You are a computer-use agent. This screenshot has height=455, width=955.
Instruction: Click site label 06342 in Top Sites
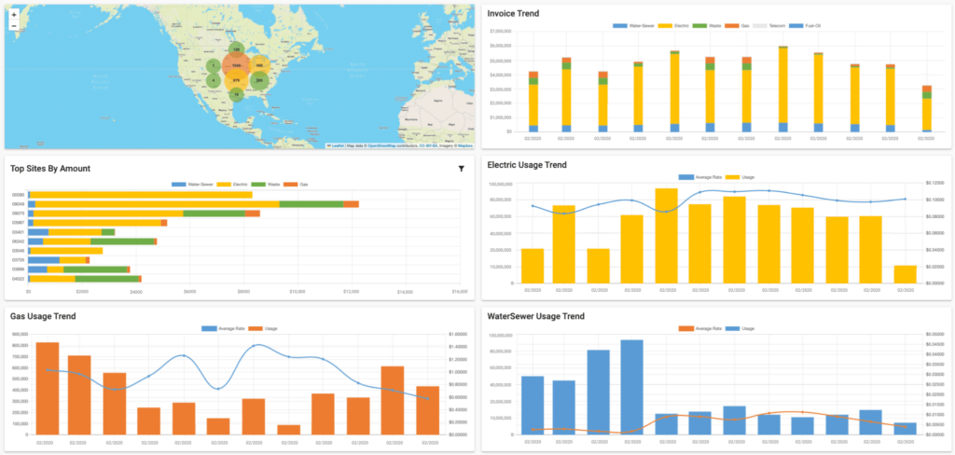[x=17, y=241]
